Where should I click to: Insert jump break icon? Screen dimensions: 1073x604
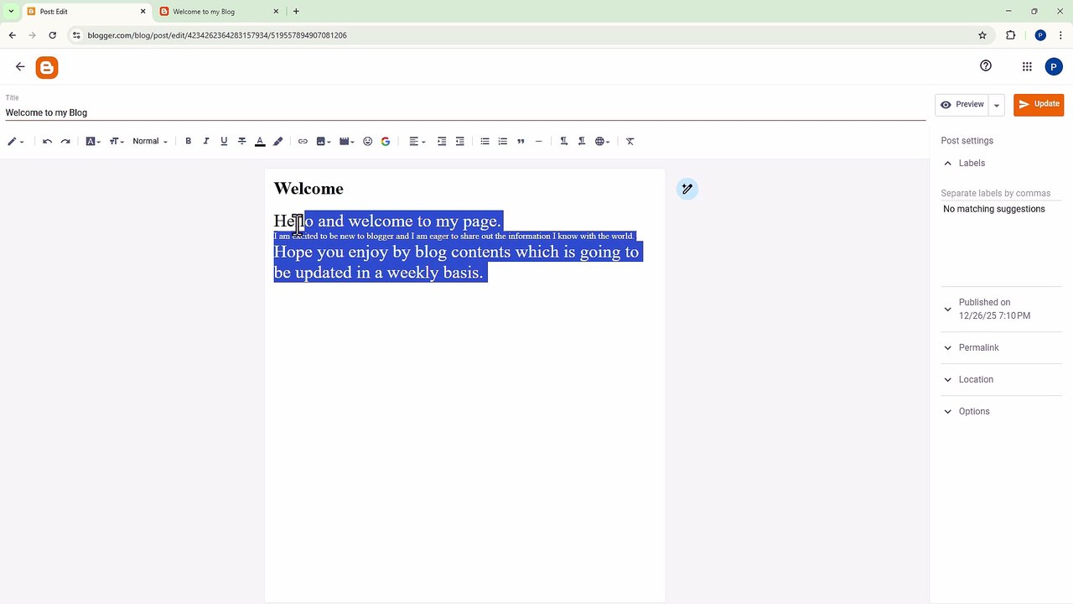(x=538, y=142)
